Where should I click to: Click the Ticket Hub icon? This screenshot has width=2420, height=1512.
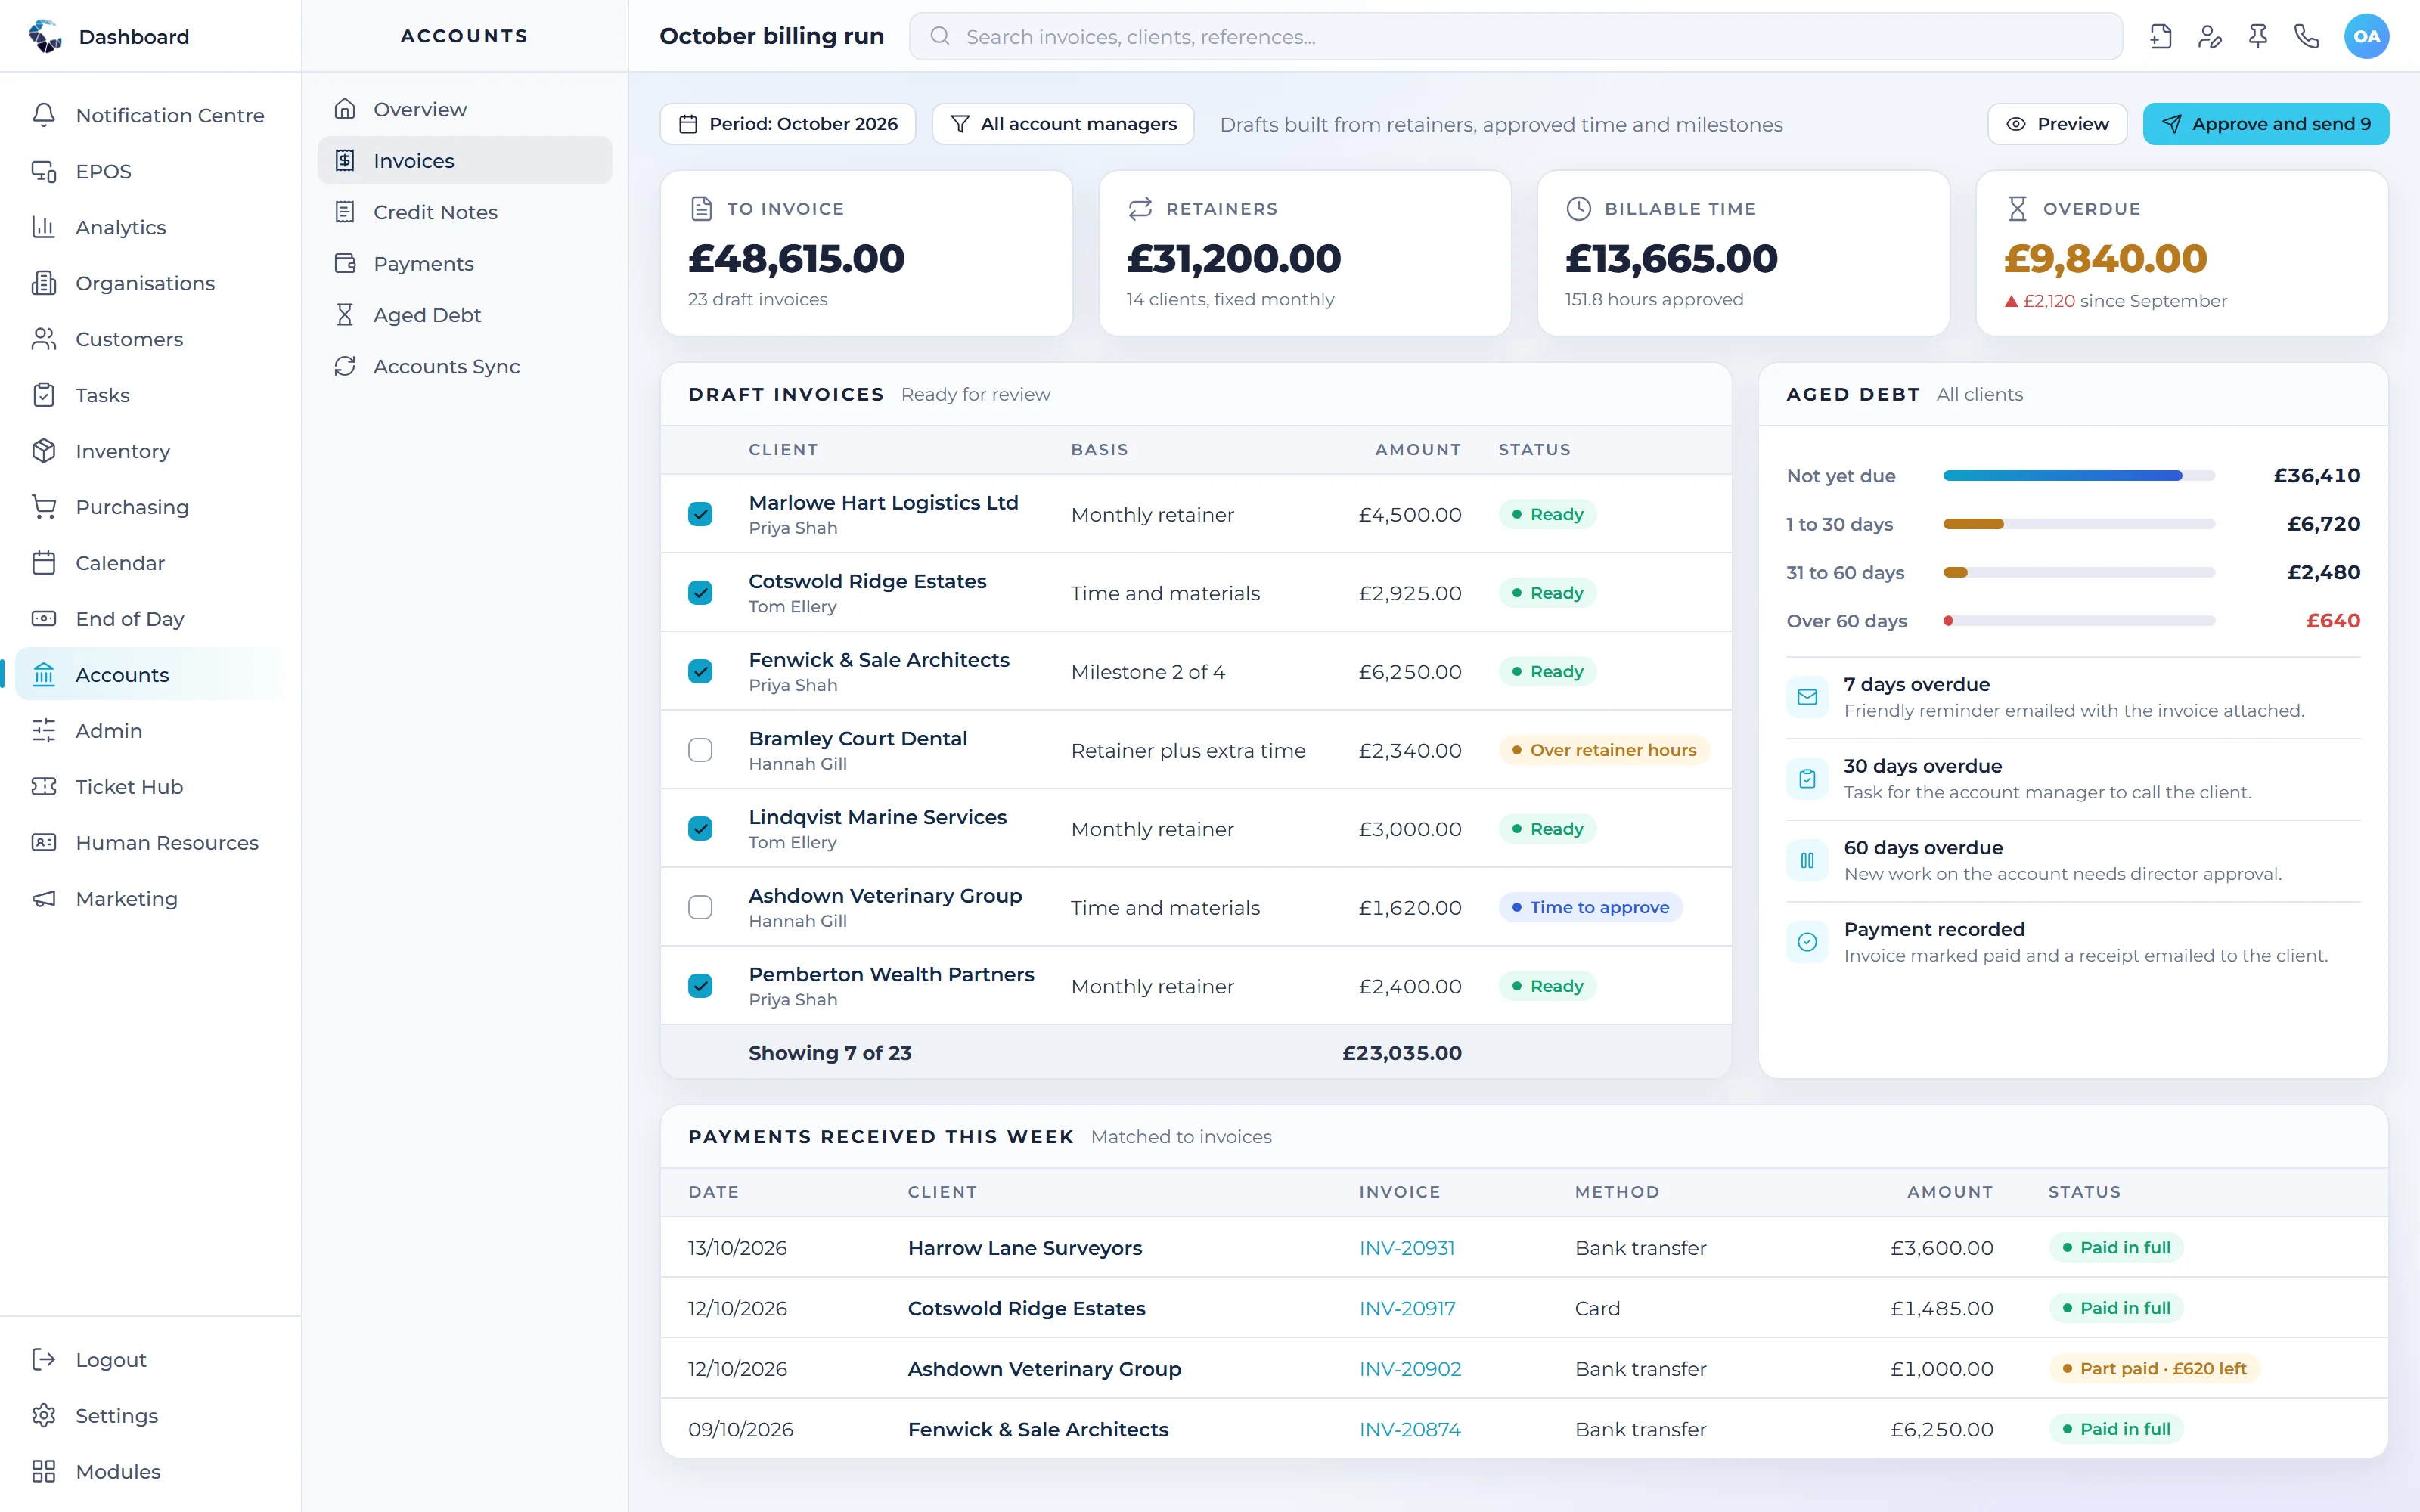pos(44,787)
